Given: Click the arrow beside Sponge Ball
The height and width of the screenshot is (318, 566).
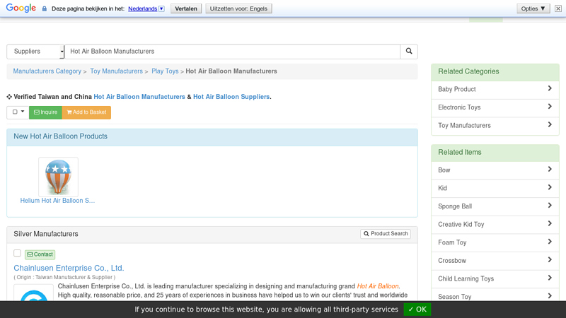Looking at the screenshot, I should [550, 206].
